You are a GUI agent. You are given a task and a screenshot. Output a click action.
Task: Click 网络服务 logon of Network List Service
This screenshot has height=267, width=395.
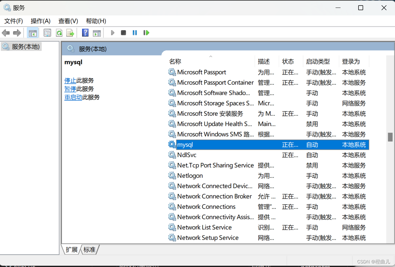[354, 227]
